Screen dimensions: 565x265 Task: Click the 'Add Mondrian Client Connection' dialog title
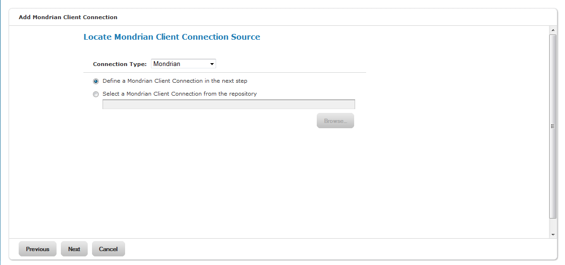tap(68, 17)
